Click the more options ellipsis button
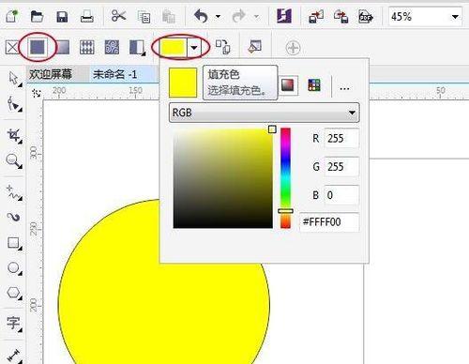Screen dimensions: 469x364 (x=344, y=88)
